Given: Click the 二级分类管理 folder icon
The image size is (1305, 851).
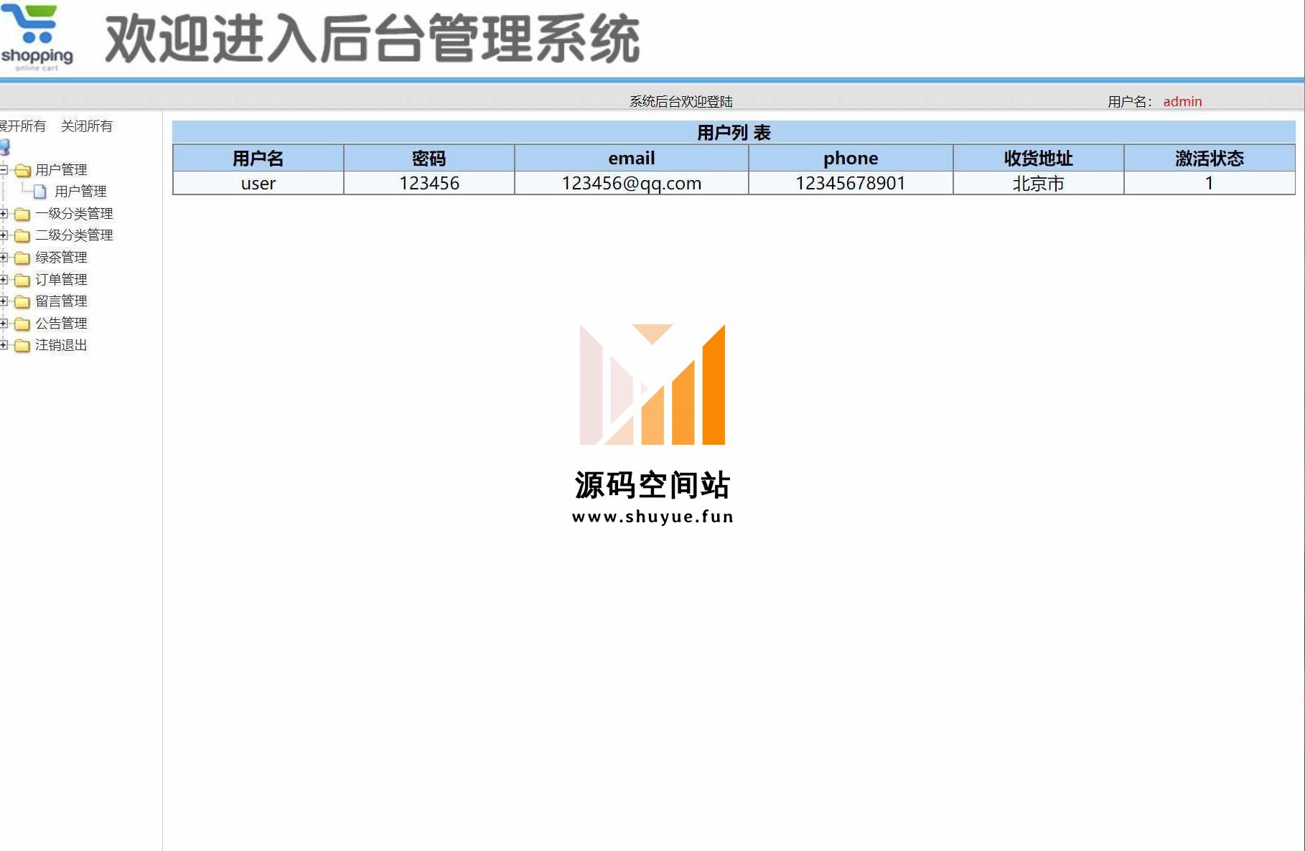Looking at the screenshot, I should point(22,235).
